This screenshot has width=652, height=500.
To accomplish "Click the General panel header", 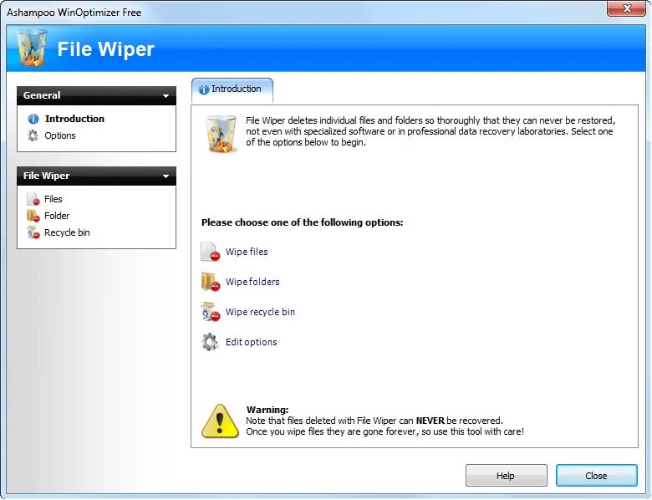I will pyautogui.click(x=96, y=95).
